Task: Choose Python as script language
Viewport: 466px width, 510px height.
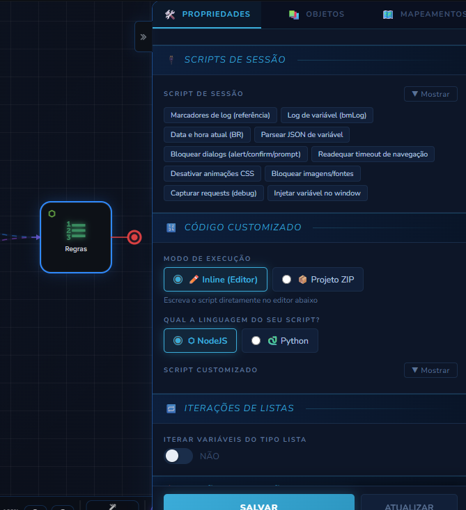Action: [x=280, y=340]
